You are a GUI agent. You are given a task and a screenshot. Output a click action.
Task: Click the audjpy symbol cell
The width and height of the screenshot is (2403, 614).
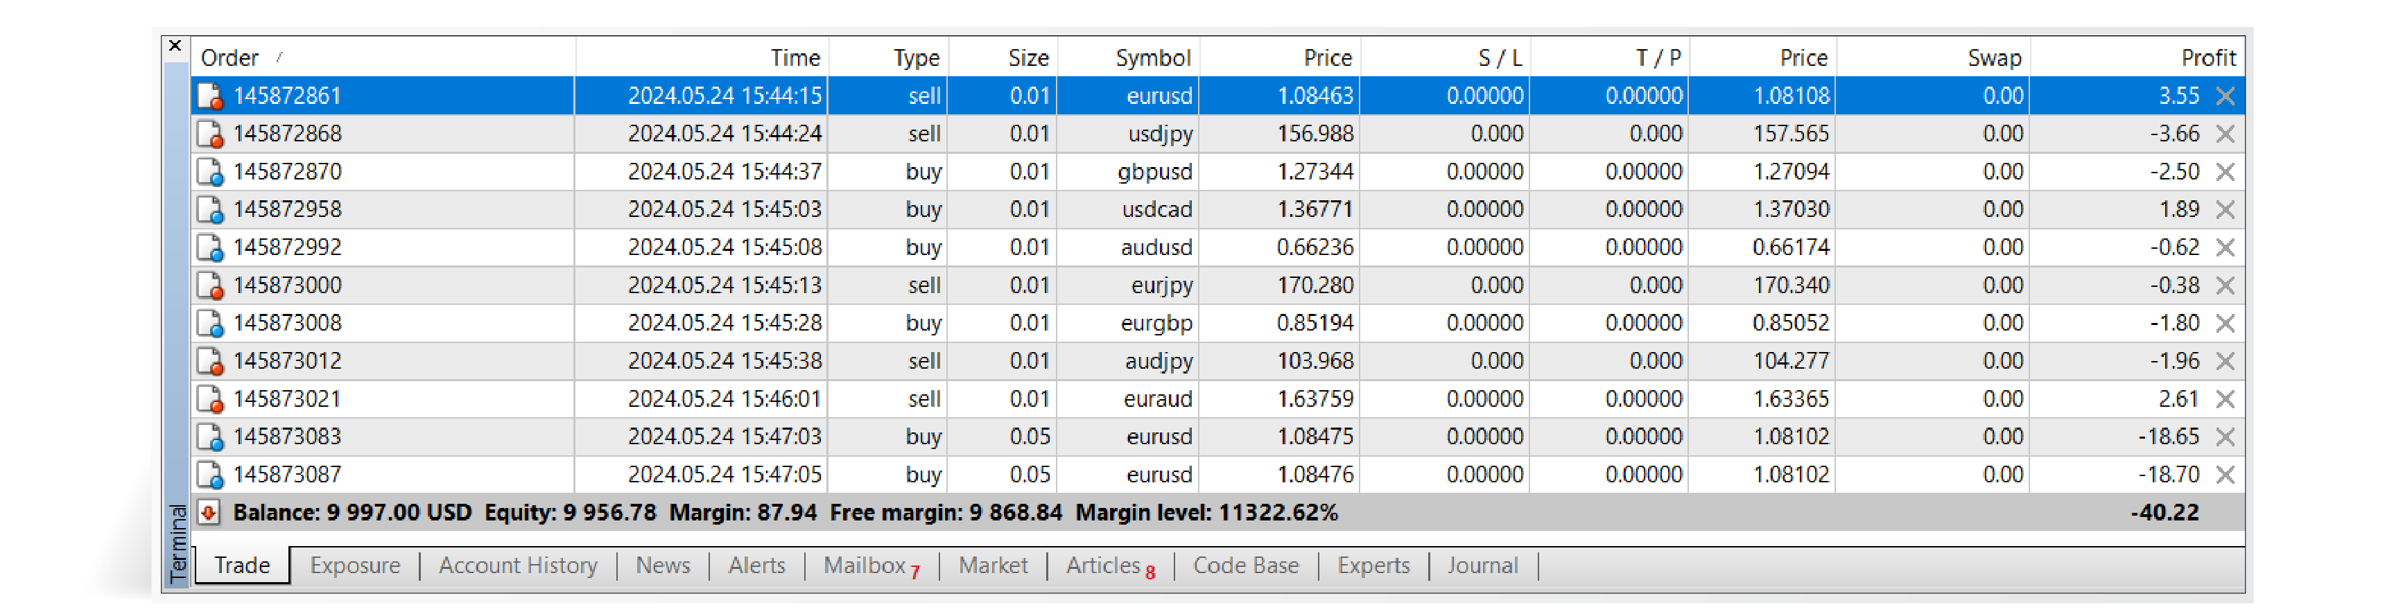[1128, 361]
